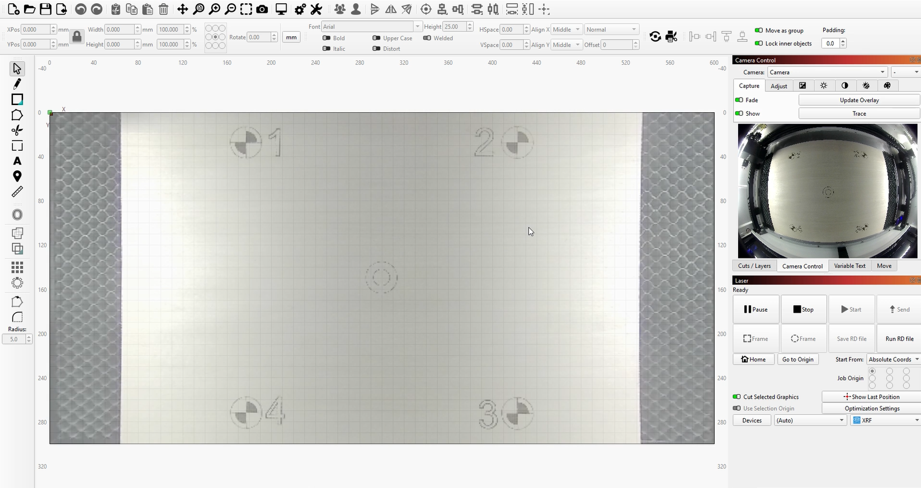Select the Create Text tool
Image resolution: width=921 pixels, height=488 pixels.
pyautogui.click(x=17, y=161)
